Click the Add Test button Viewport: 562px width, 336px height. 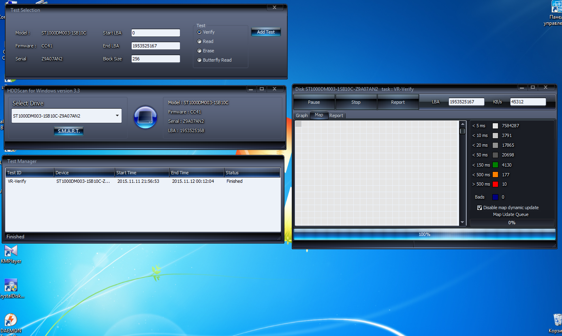point(266,32)
